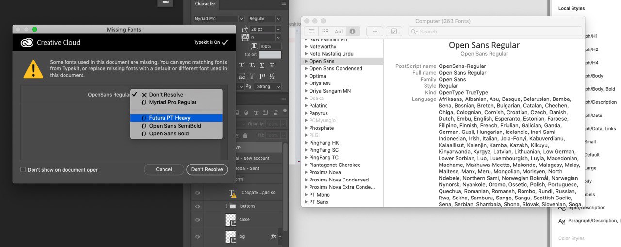Screen dimensions: 621x247
Task: Expand the buttons layer group
Action: (x=226, y=206)
